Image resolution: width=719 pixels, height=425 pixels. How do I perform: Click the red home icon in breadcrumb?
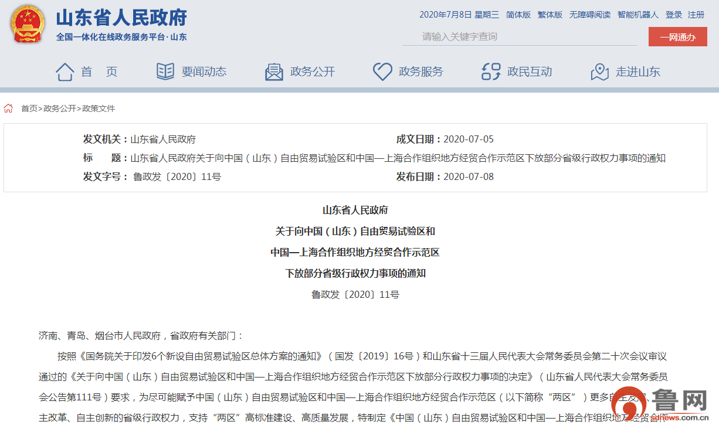(9, 108)
